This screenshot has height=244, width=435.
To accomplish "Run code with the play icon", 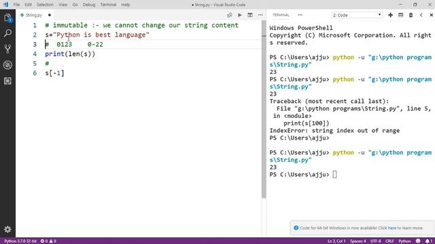I will pos(240,15).
